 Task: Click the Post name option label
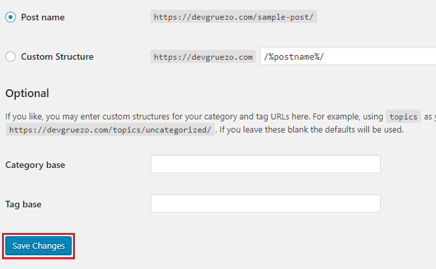43,17
